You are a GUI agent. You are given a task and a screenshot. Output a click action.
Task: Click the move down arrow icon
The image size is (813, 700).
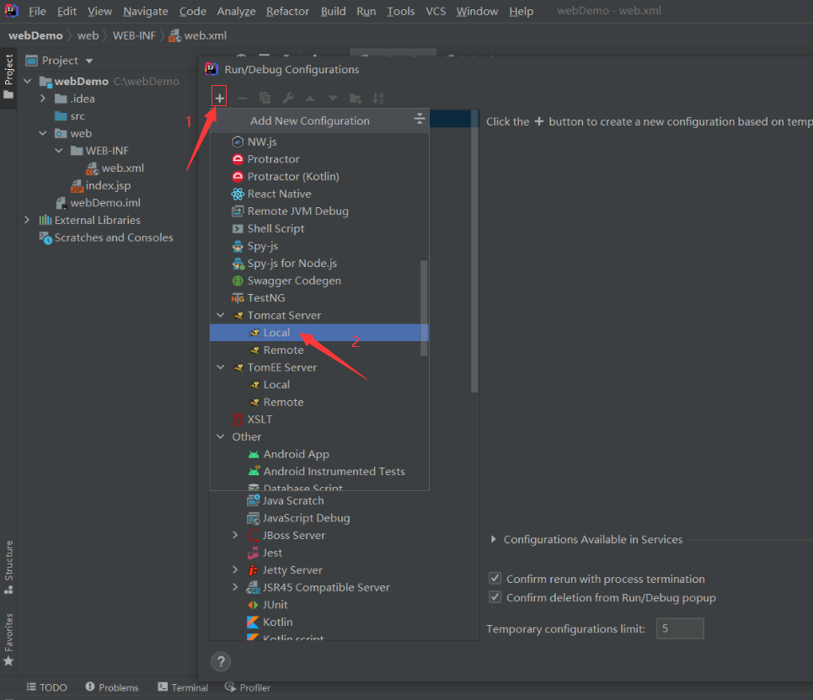333,98
